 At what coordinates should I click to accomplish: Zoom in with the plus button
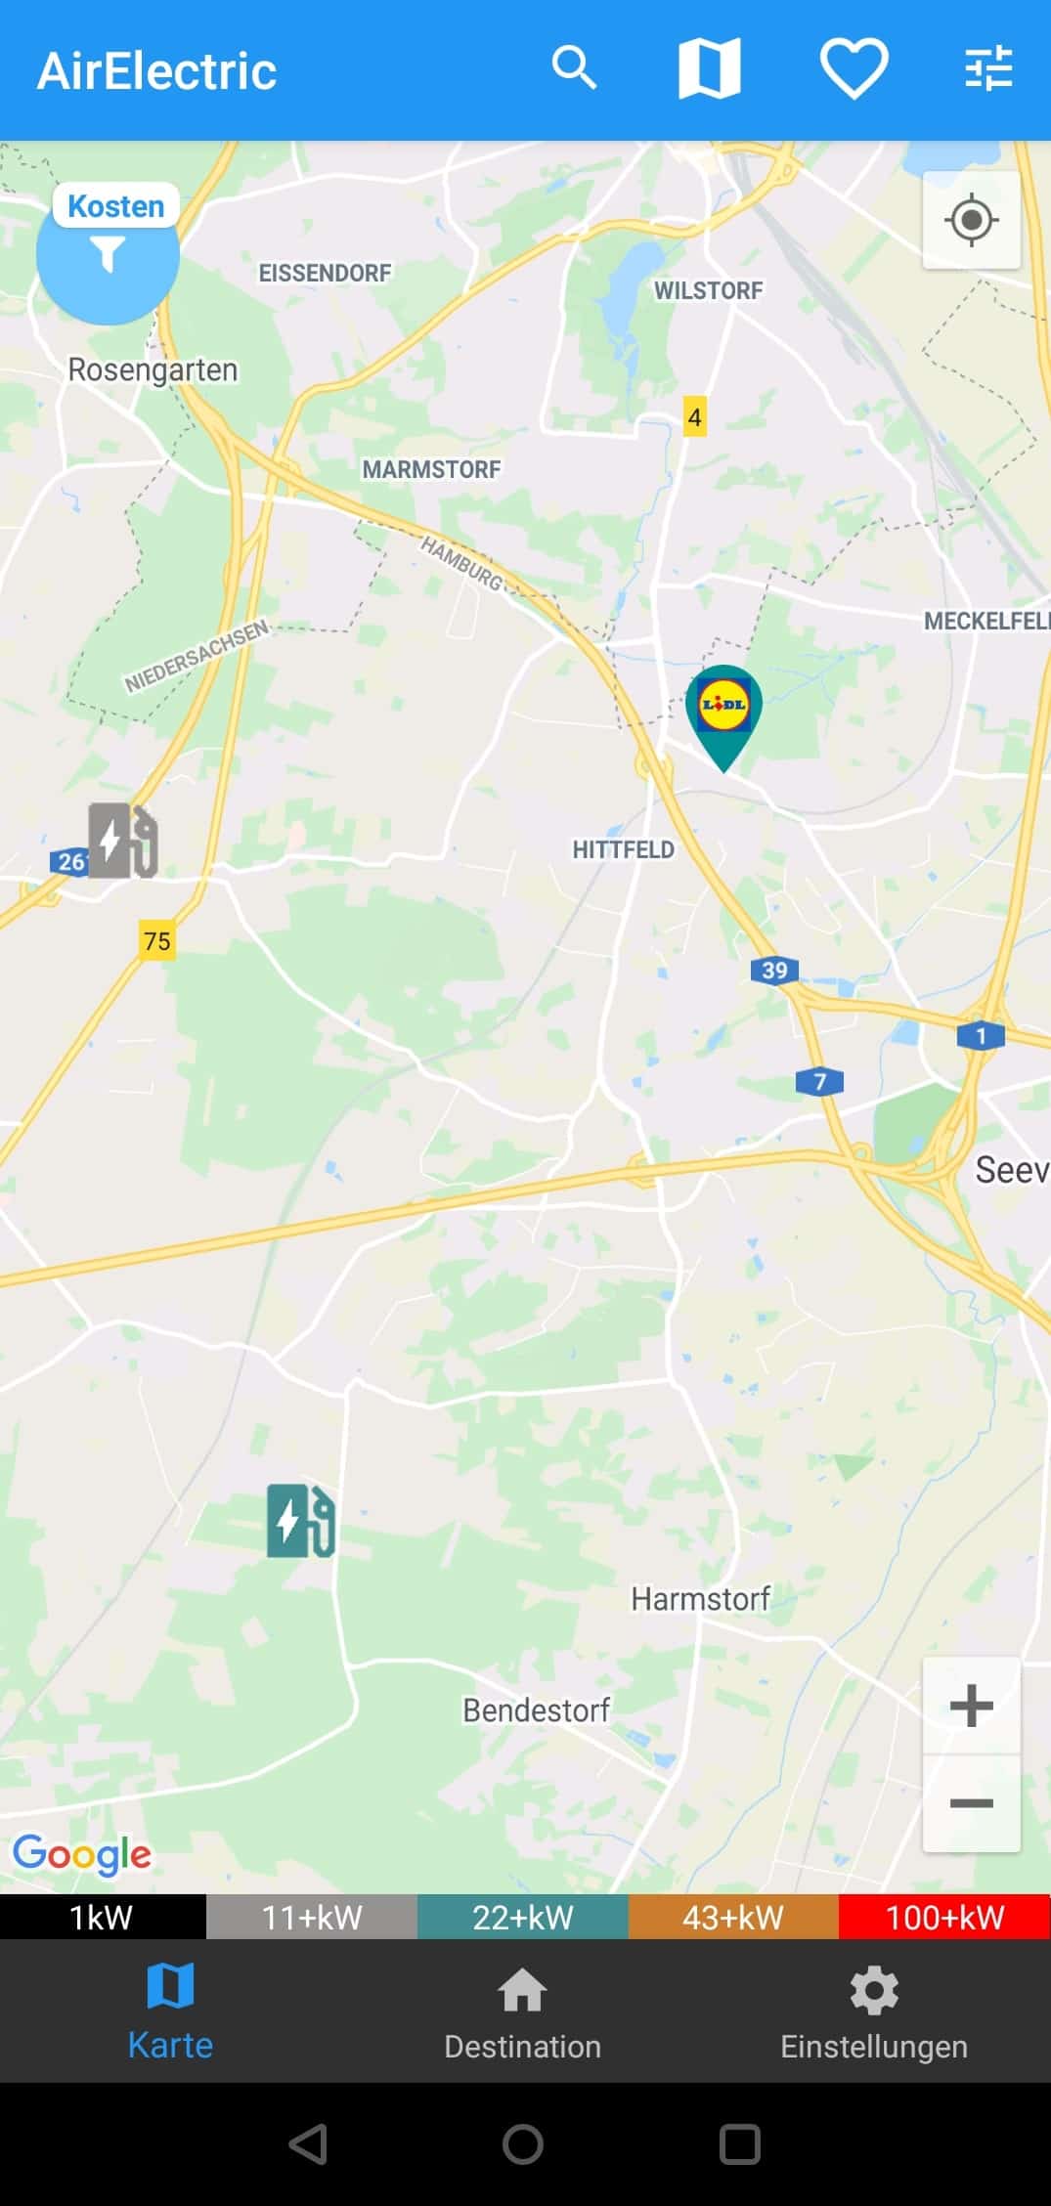(x=971, y=1706)
